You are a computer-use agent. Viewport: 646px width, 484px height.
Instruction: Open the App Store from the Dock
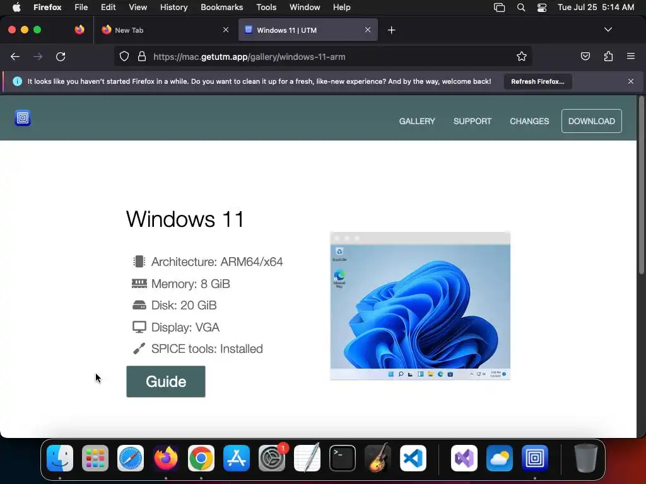coord(237,458)
